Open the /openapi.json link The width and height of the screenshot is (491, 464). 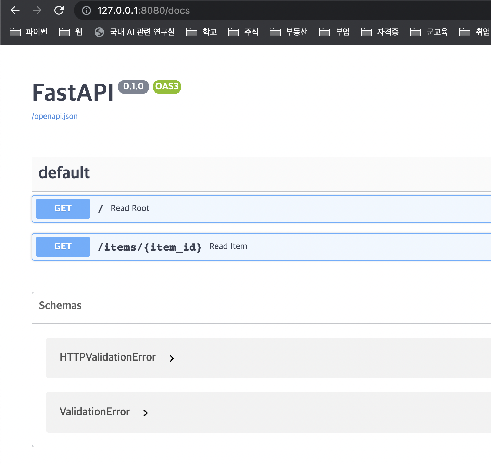[55, 116]
